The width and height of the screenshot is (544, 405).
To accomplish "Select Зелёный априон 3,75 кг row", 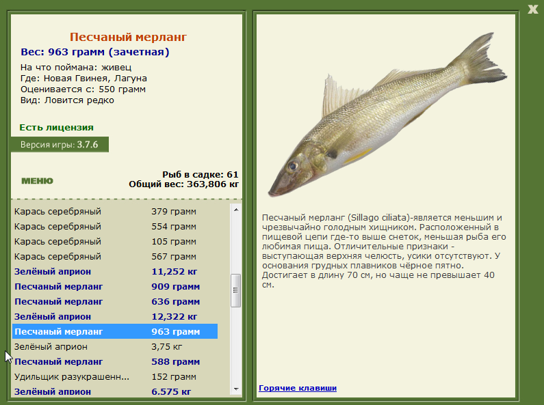I will coord(115,346).
